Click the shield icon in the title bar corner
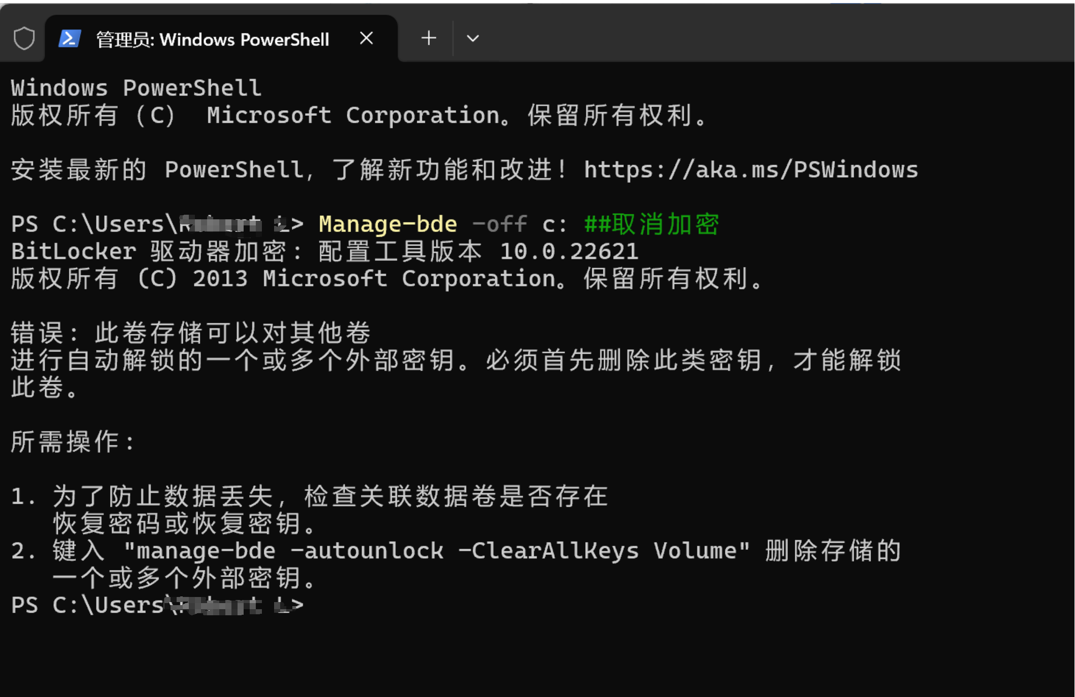 (x=24, y=38)
